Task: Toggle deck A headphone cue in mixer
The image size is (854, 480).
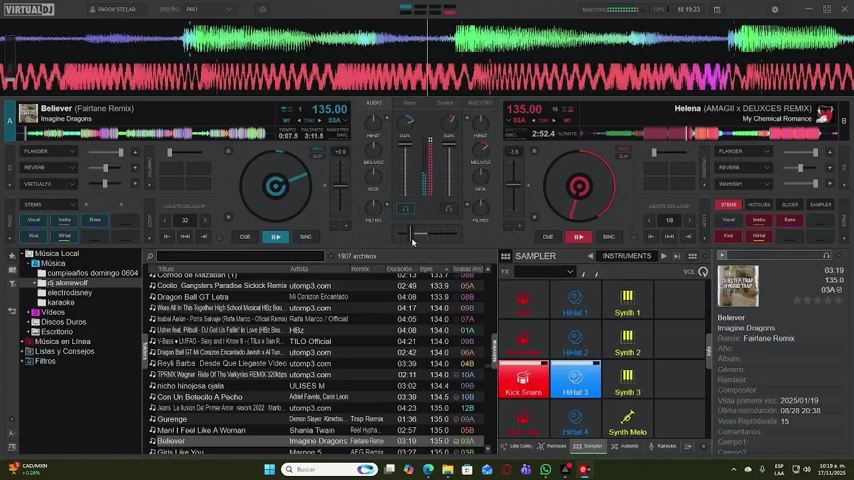Action: [405, 209]
